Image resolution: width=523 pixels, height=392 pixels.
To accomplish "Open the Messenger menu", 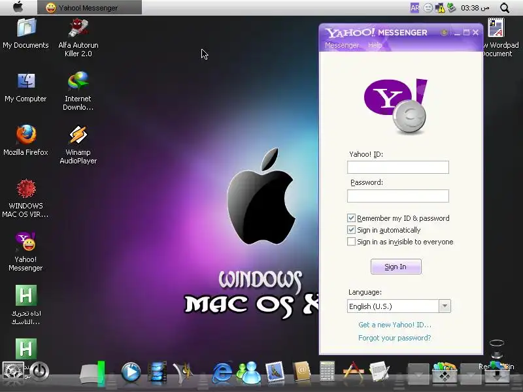I will pyautogui.click(x=341, y=45).
